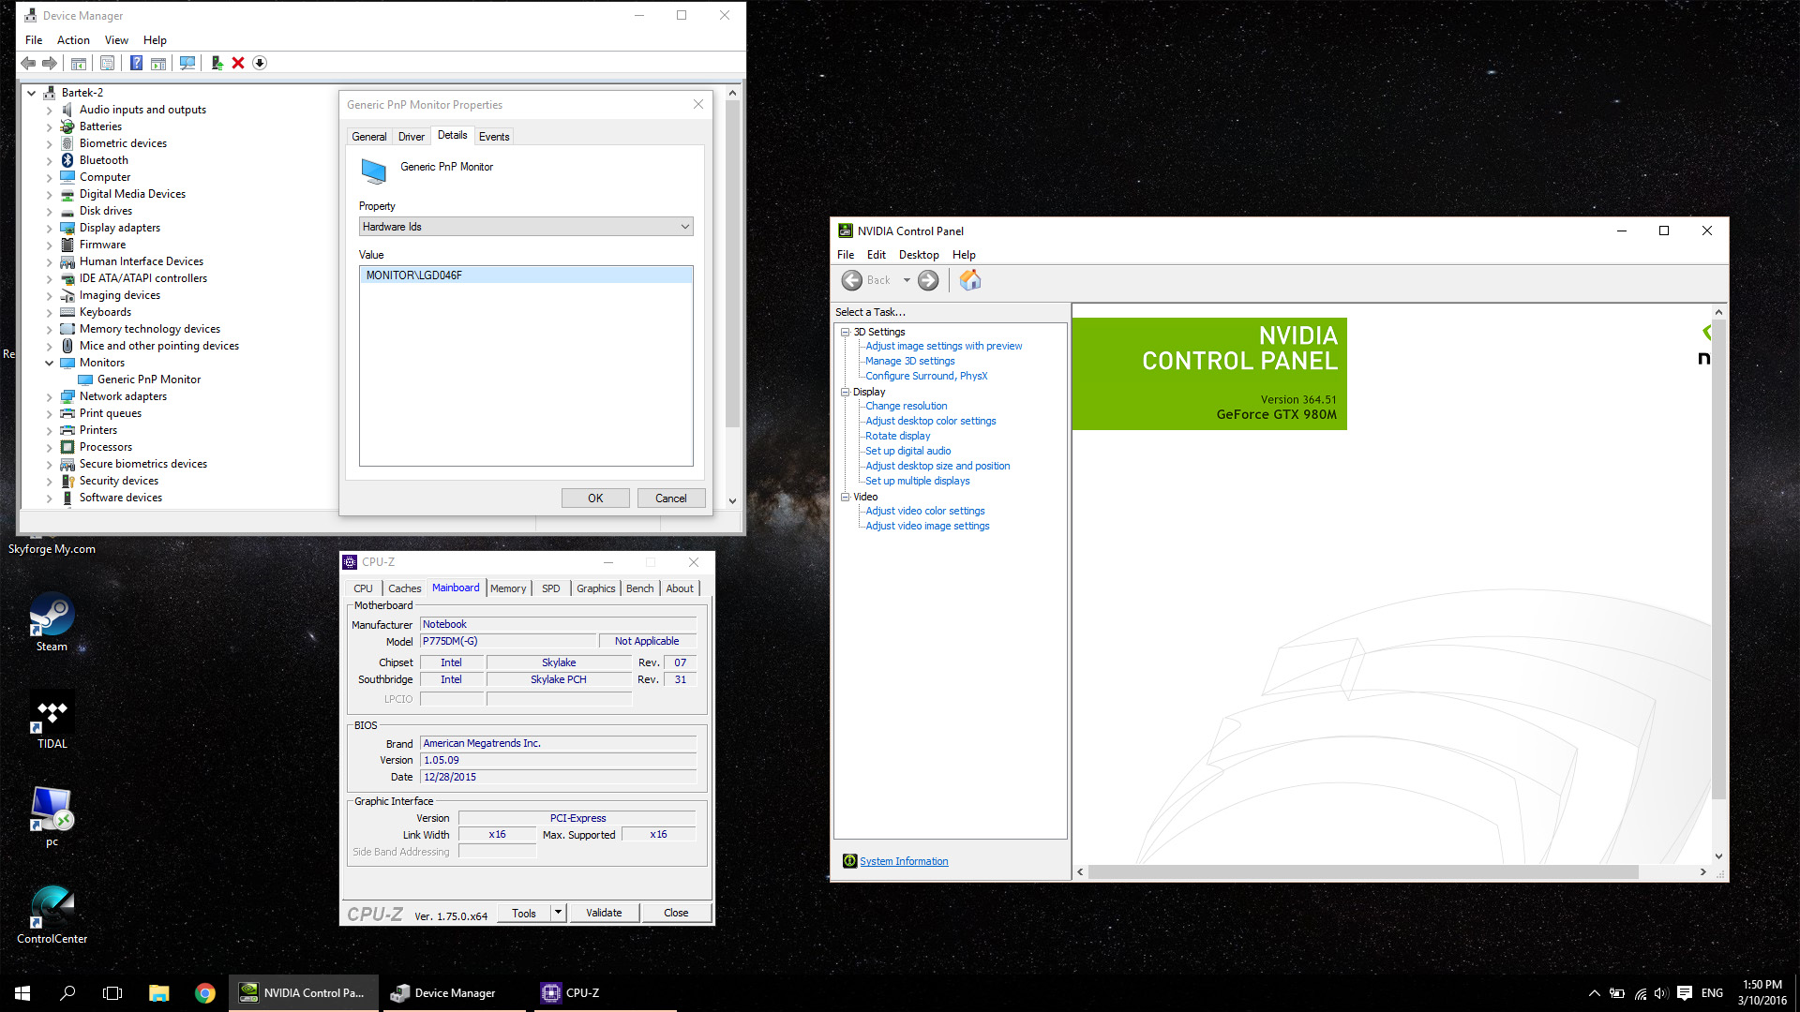
Task: Select the MONITOR\LGD046F value row
Action: click(526, 275)
